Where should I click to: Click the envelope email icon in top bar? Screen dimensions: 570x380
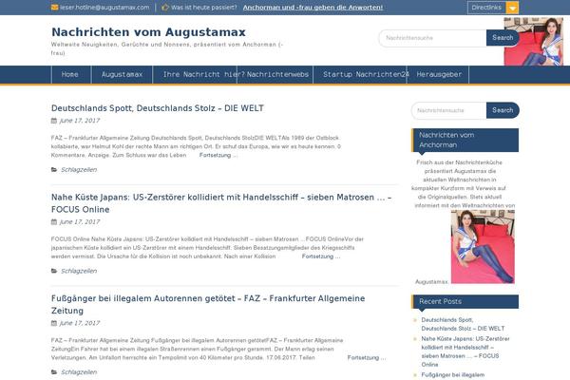tap(54, 8)
